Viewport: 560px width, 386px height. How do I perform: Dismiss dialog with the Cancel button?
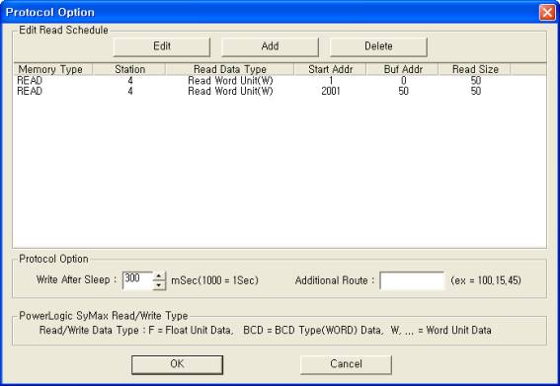[346, 364]
